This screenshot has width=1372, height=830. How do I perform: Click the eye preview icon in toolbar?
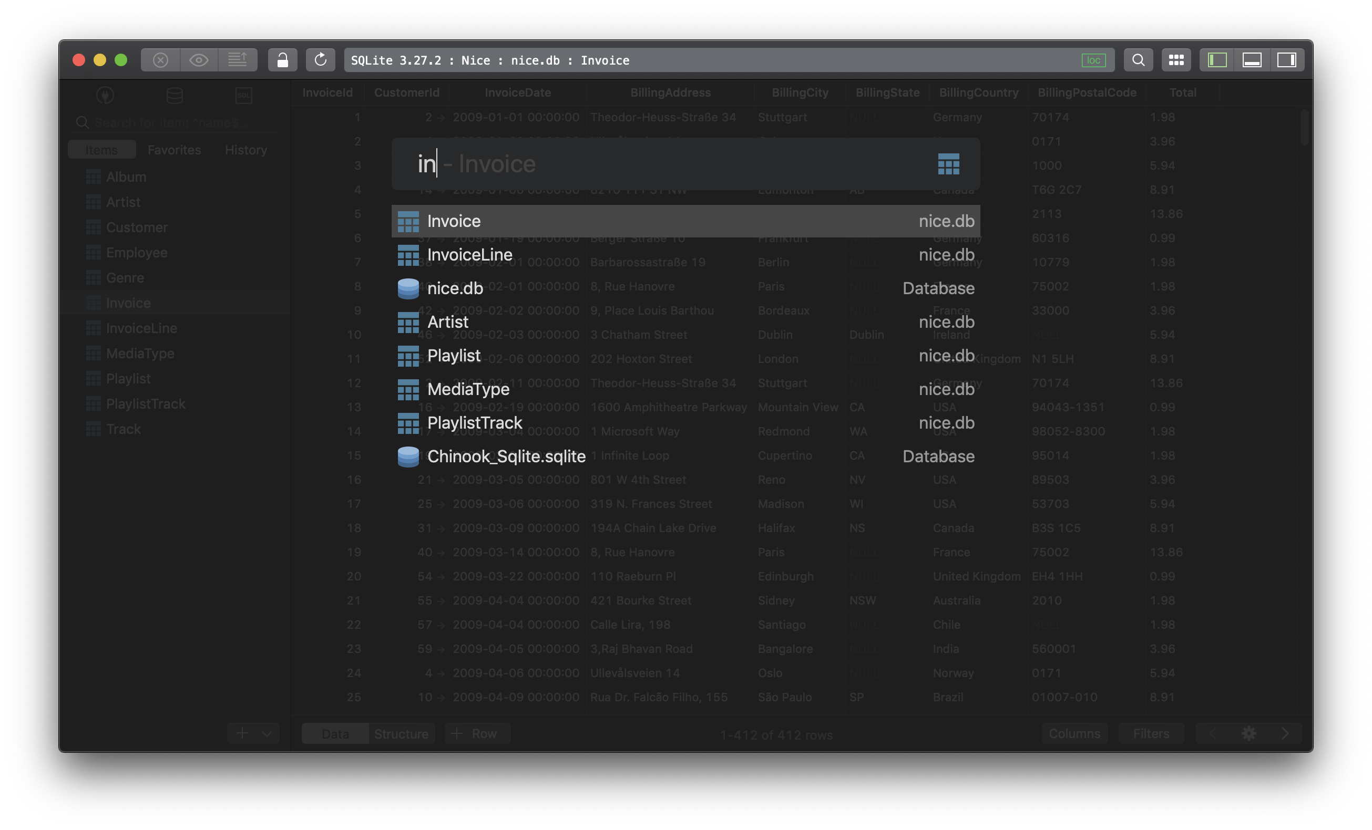(199, 59)
